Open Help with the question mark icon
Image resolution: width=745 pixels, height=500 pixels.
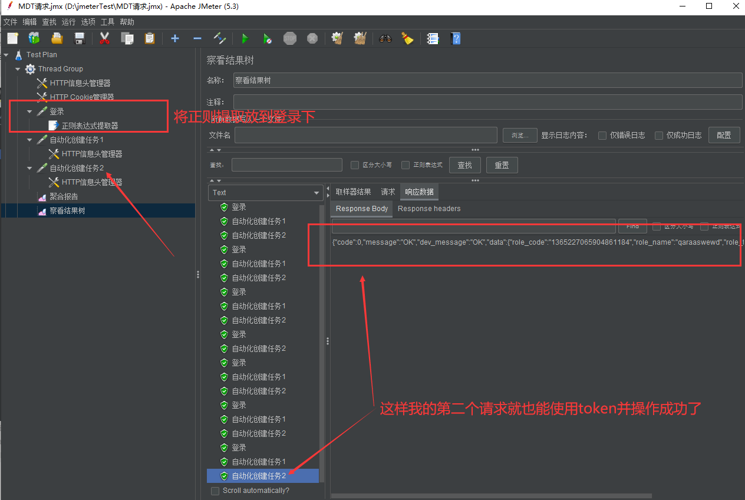coord(456,38)
